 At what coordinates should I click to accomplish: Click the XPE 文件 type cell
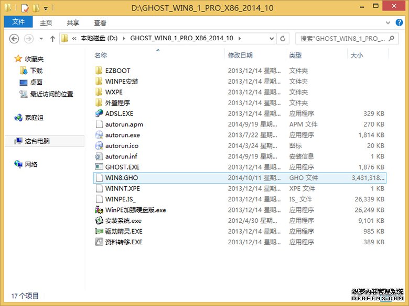302,188
